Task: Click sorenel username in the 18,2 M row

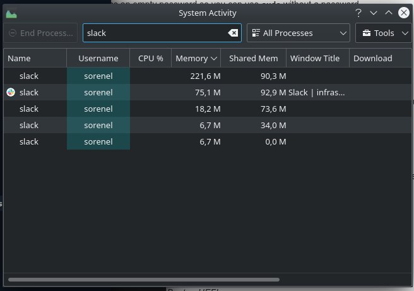Action: pyautogui.click(x=98, y=109)
